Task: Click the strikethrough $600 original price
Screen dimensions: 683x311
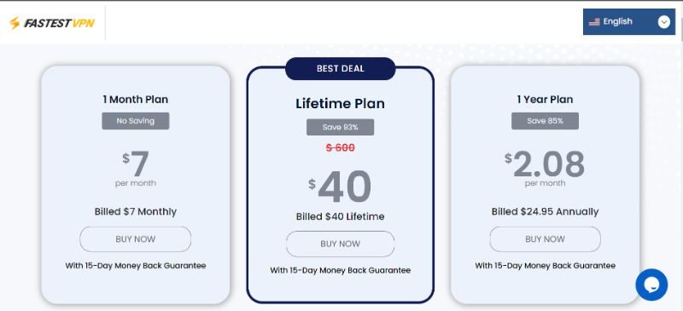Action: point(340,148)
